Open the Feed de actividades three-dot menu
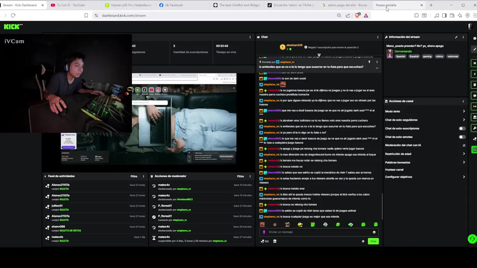The width and height of the screenshot is (477, 268). pos(143,176)
